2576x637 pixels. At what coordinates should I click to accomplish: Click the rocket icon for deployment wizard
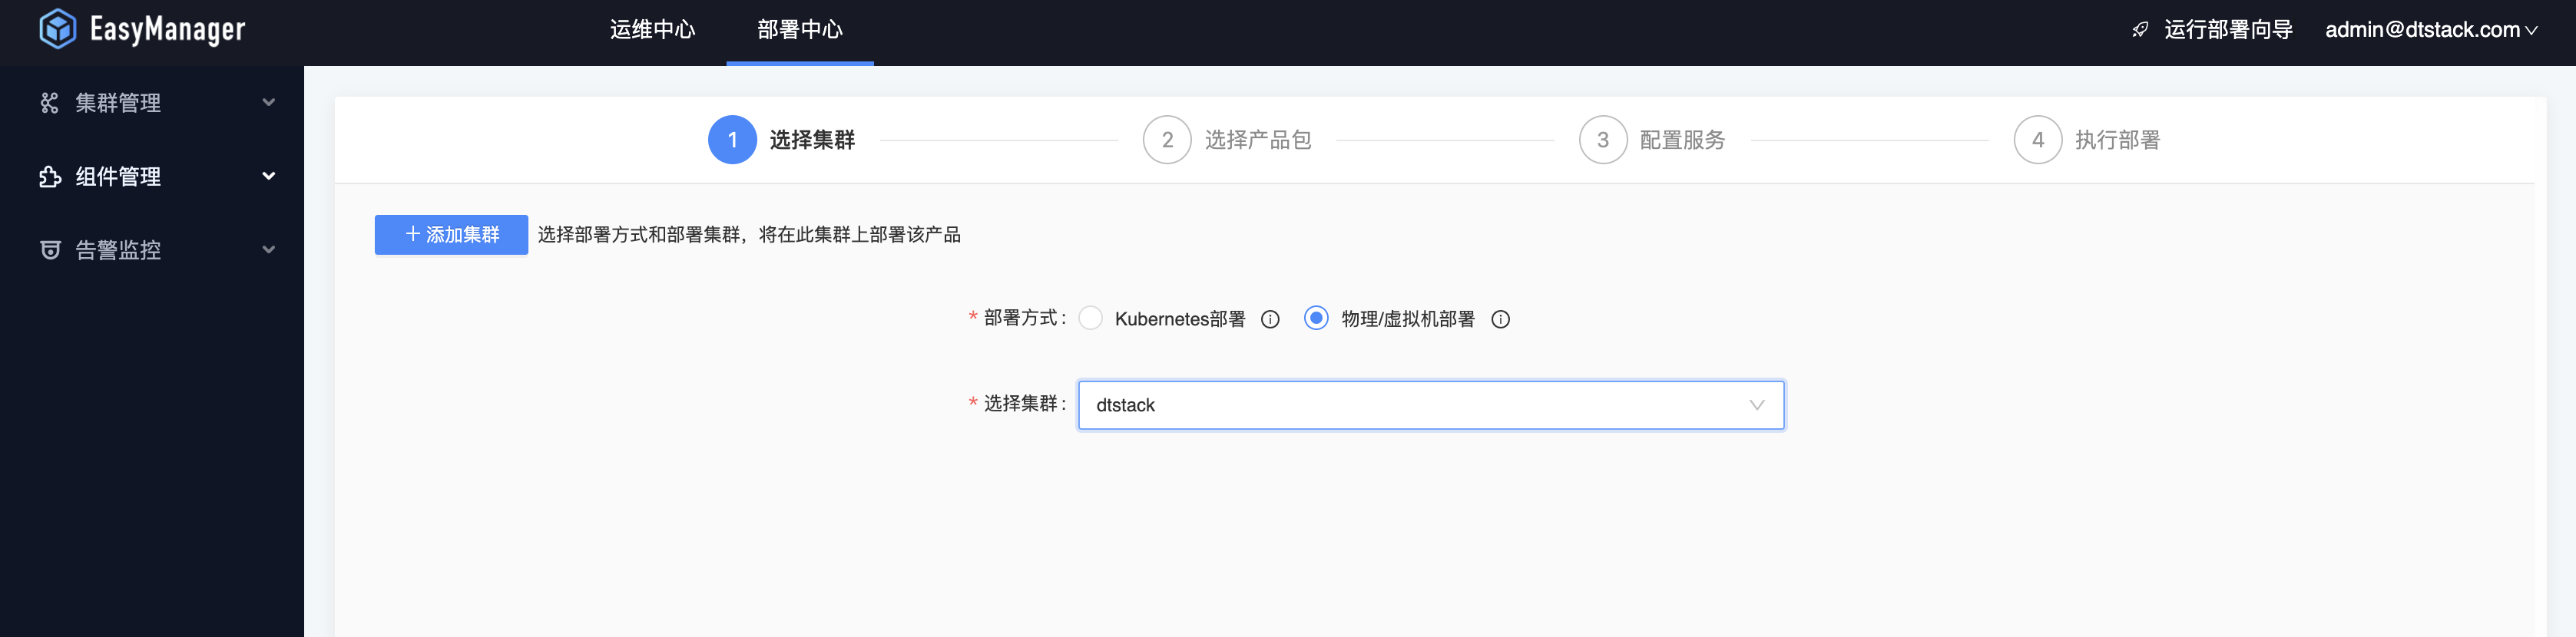tap(2139, 30)
